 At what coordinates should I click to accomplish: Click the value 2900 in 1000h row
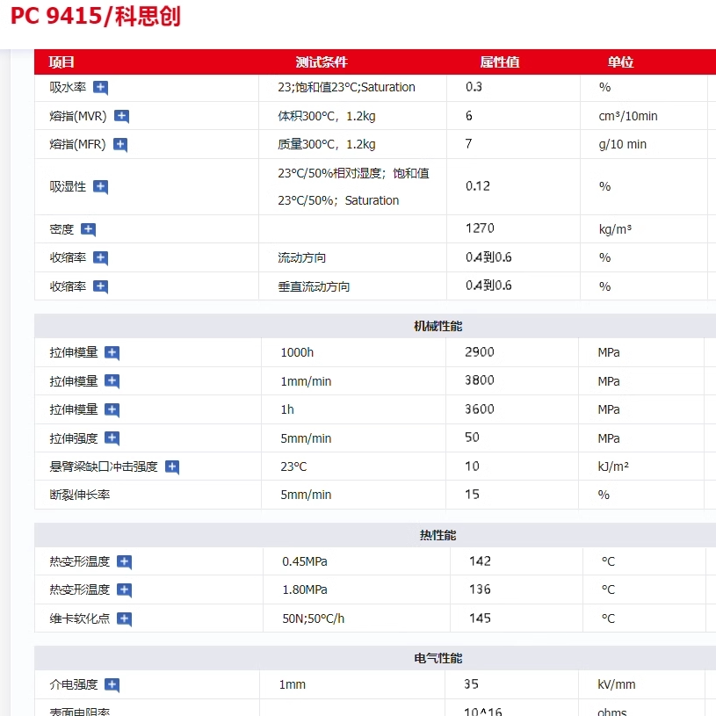pos(480,352)
